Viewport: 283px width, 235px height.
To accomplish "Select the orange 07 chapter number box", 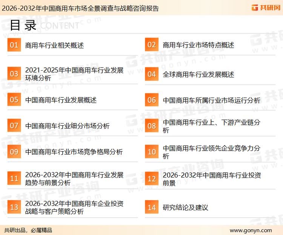I will point(14,125).
